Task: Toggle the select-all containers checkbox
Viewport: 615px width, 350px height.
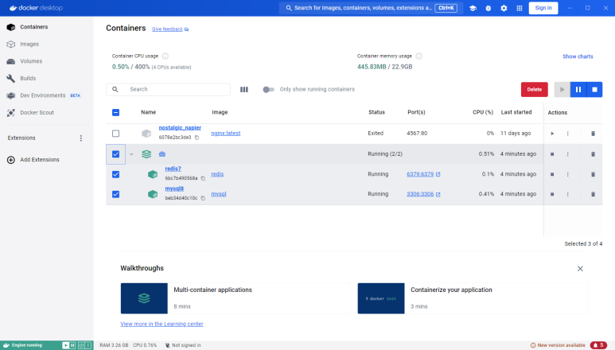Action: pos(115,112)
